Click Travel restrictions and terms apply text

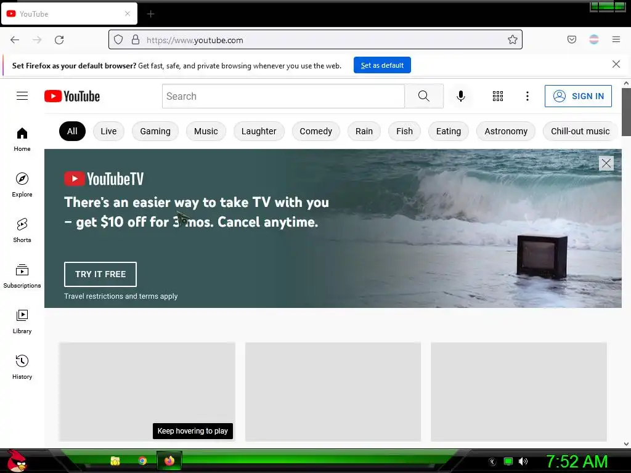click(x=121, y=296)
